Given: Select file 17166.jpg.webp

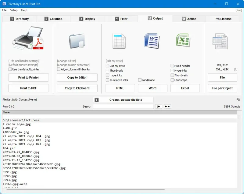Looking at the screenshot, I should [15, 184].
